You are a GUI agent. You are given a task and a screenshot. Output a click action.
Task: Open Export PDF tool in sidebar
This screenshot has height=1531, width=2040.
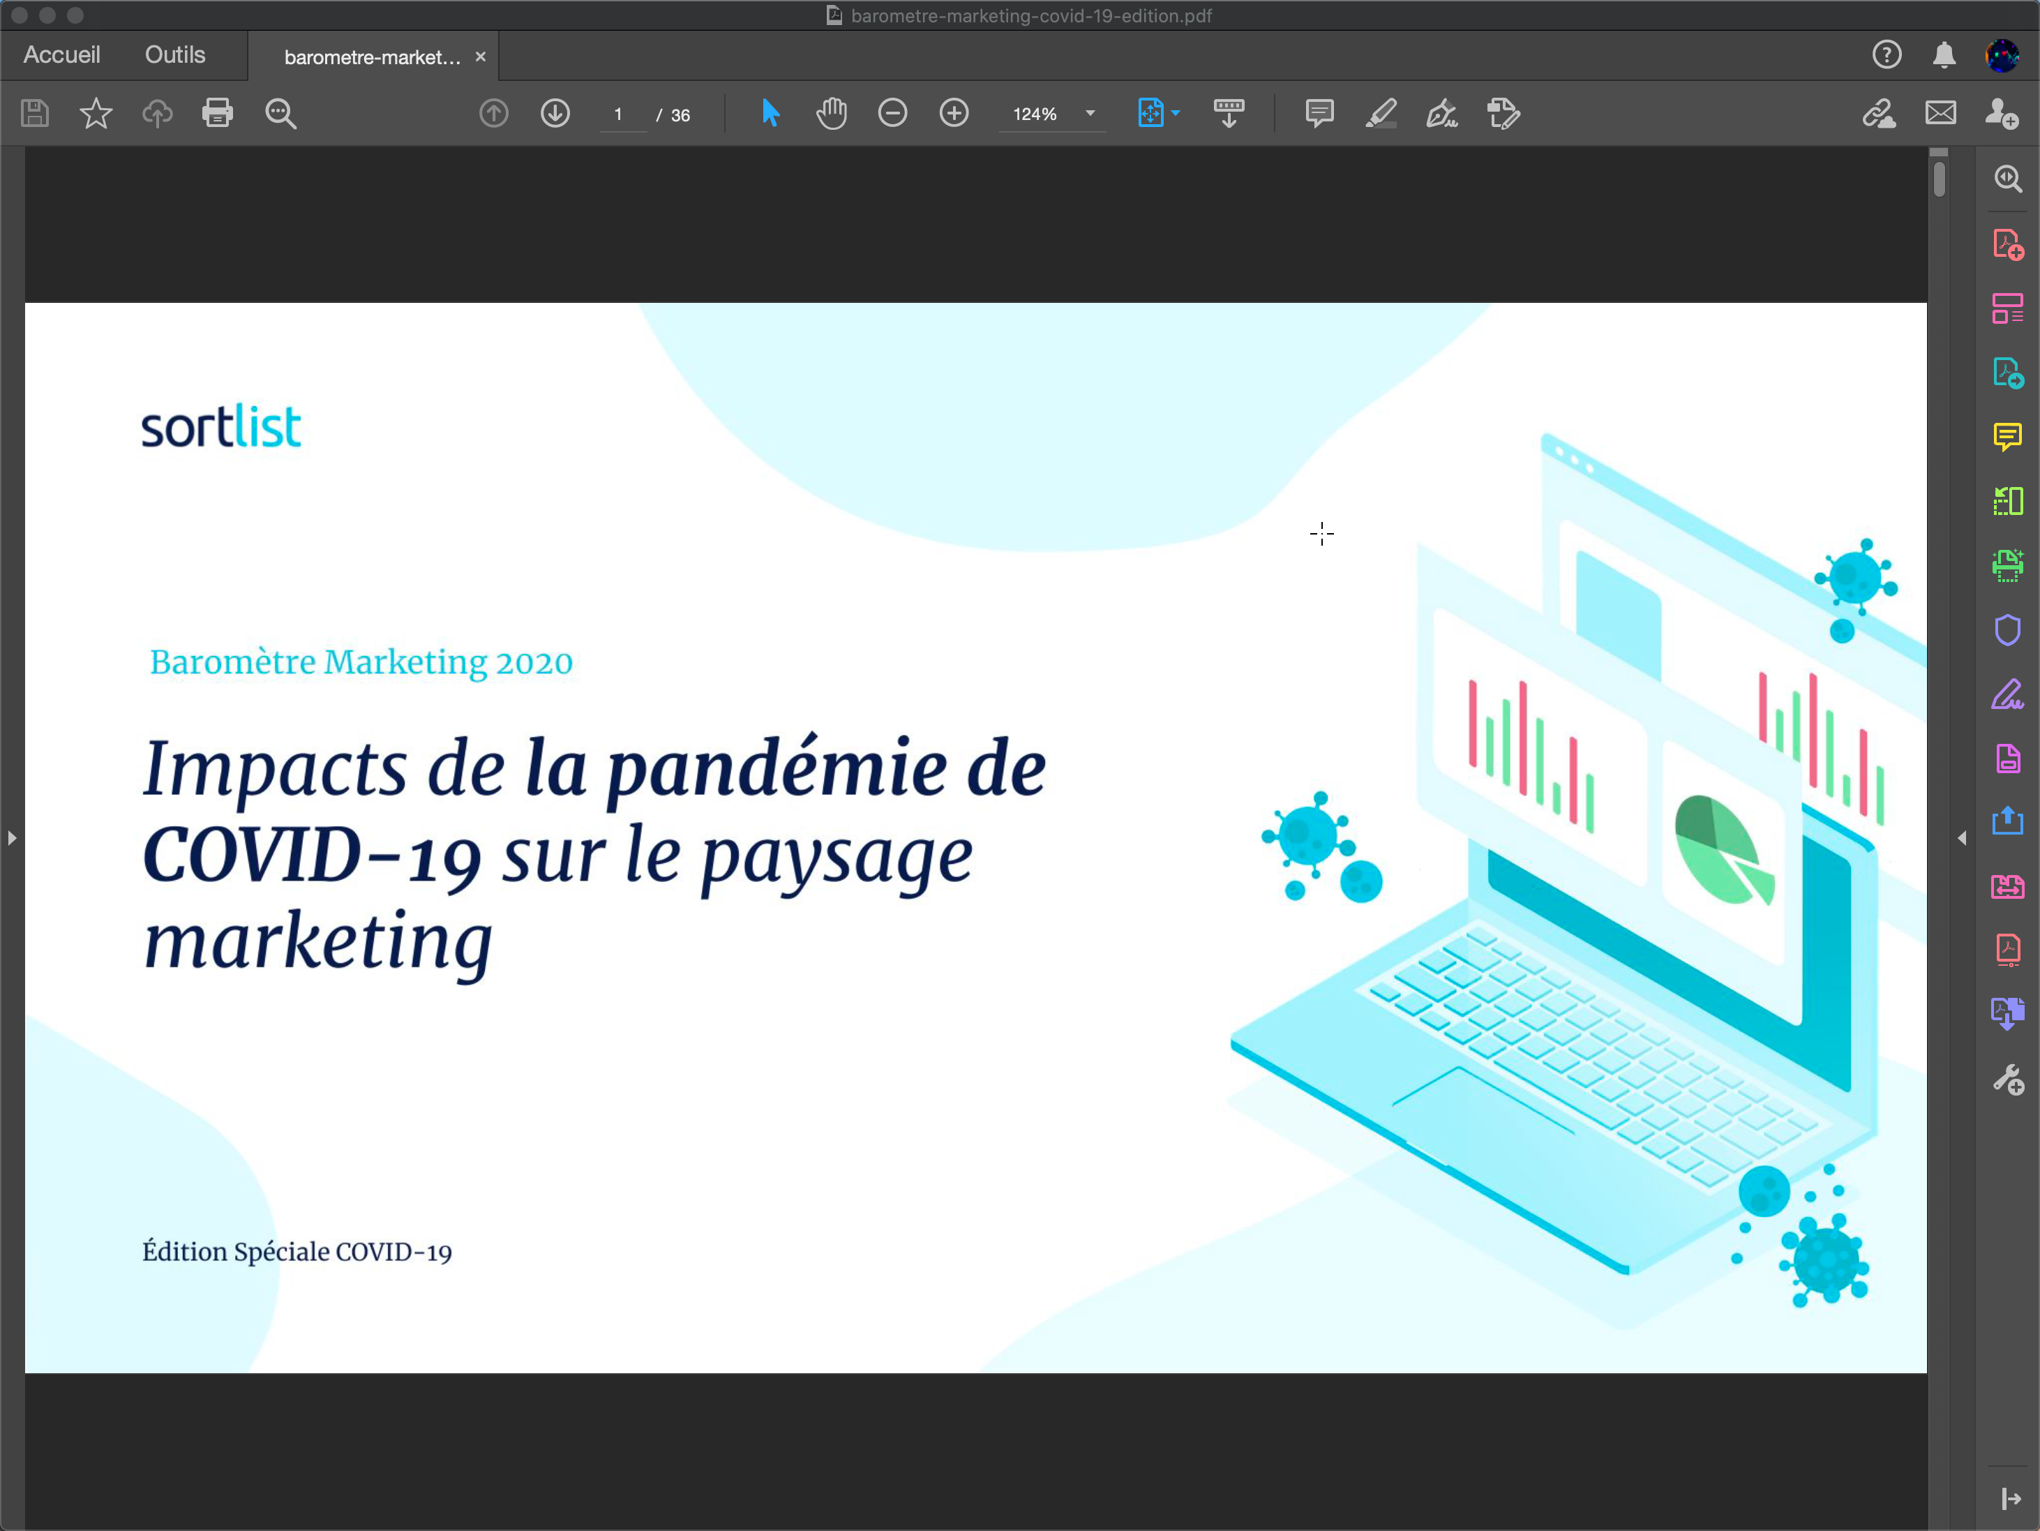pyautogui.click(x=2008, y=373)
